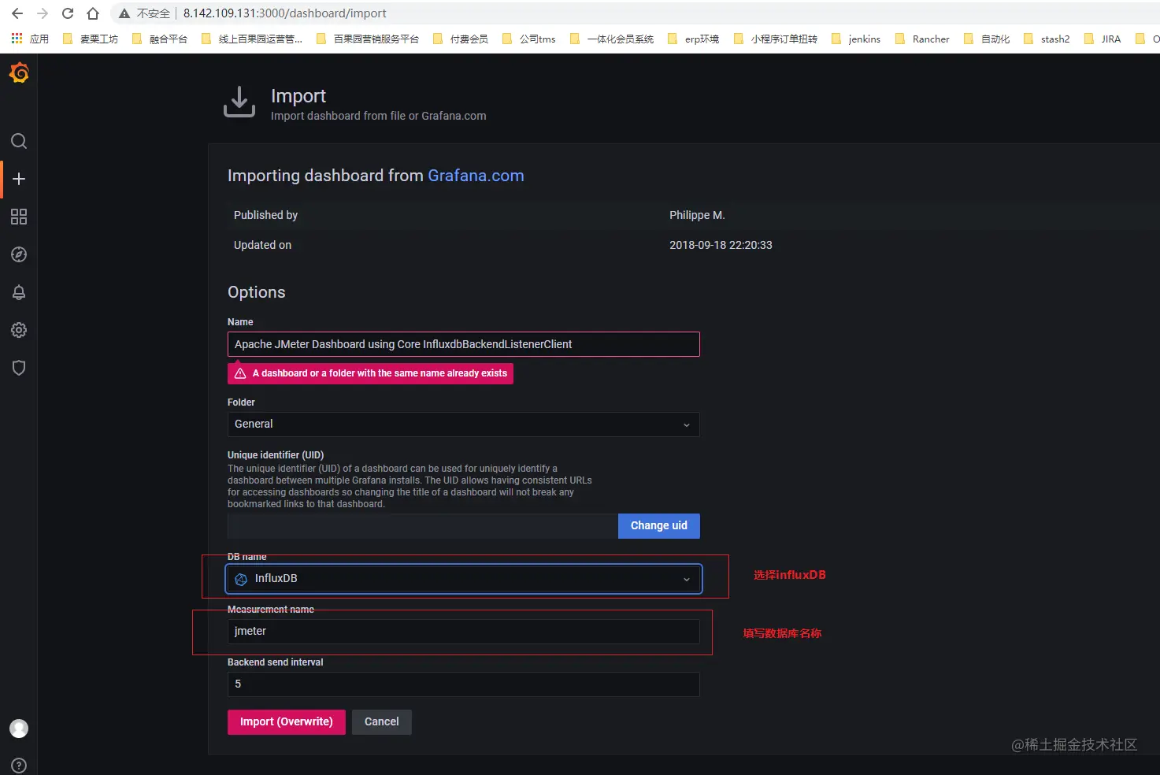
Task: Open the Server Admin shield icon
Action: (19, 368)
